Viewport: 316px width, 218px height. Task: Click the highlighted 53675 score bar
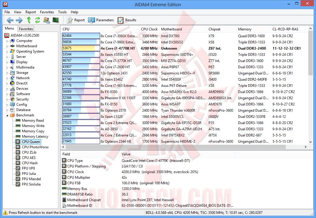point(81,48)
